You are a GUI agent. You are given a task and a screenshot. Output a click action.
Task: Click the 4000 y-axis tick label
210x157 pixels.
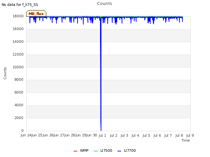pyautogui.click(x=19, y=105)
